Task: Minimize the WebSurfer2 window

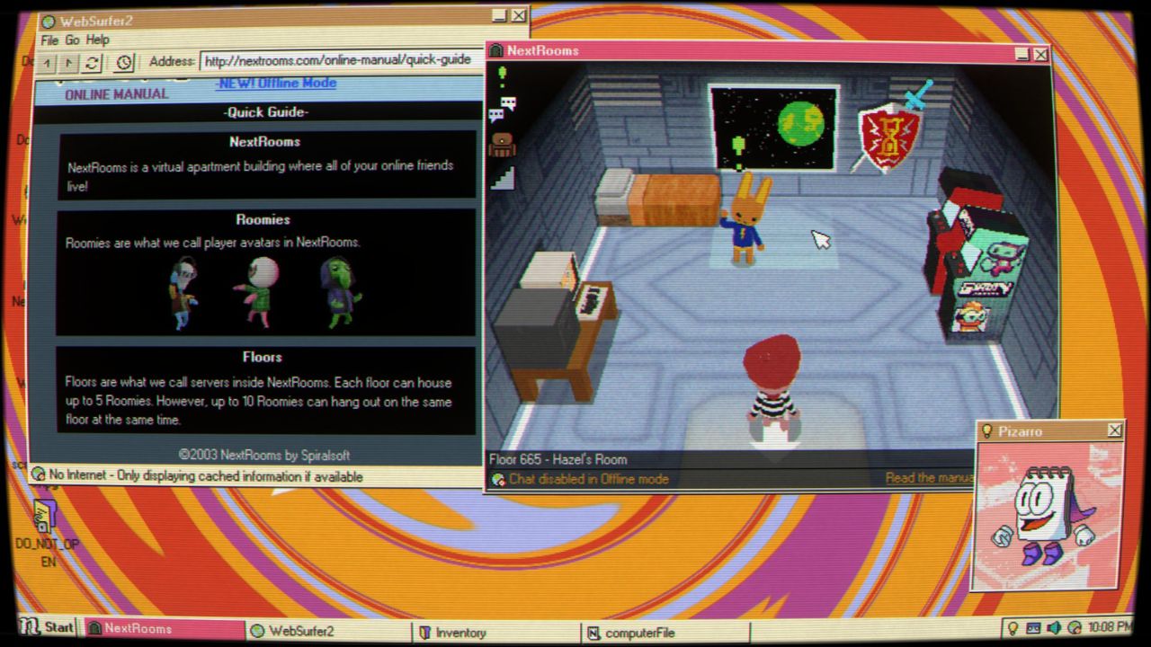Action: [x=500, y=16]
